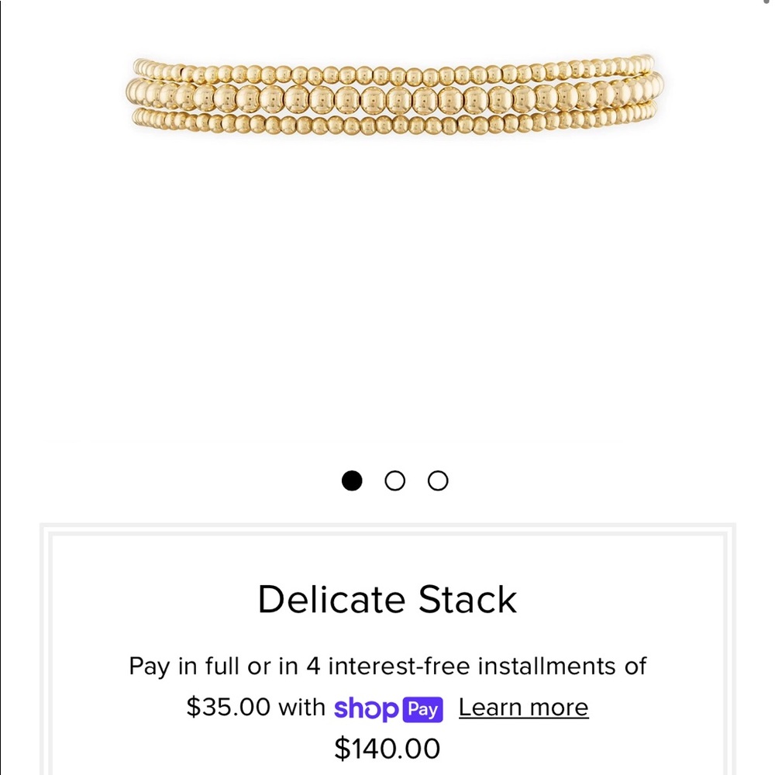Click the filled first carousel dot

(353, 480)
